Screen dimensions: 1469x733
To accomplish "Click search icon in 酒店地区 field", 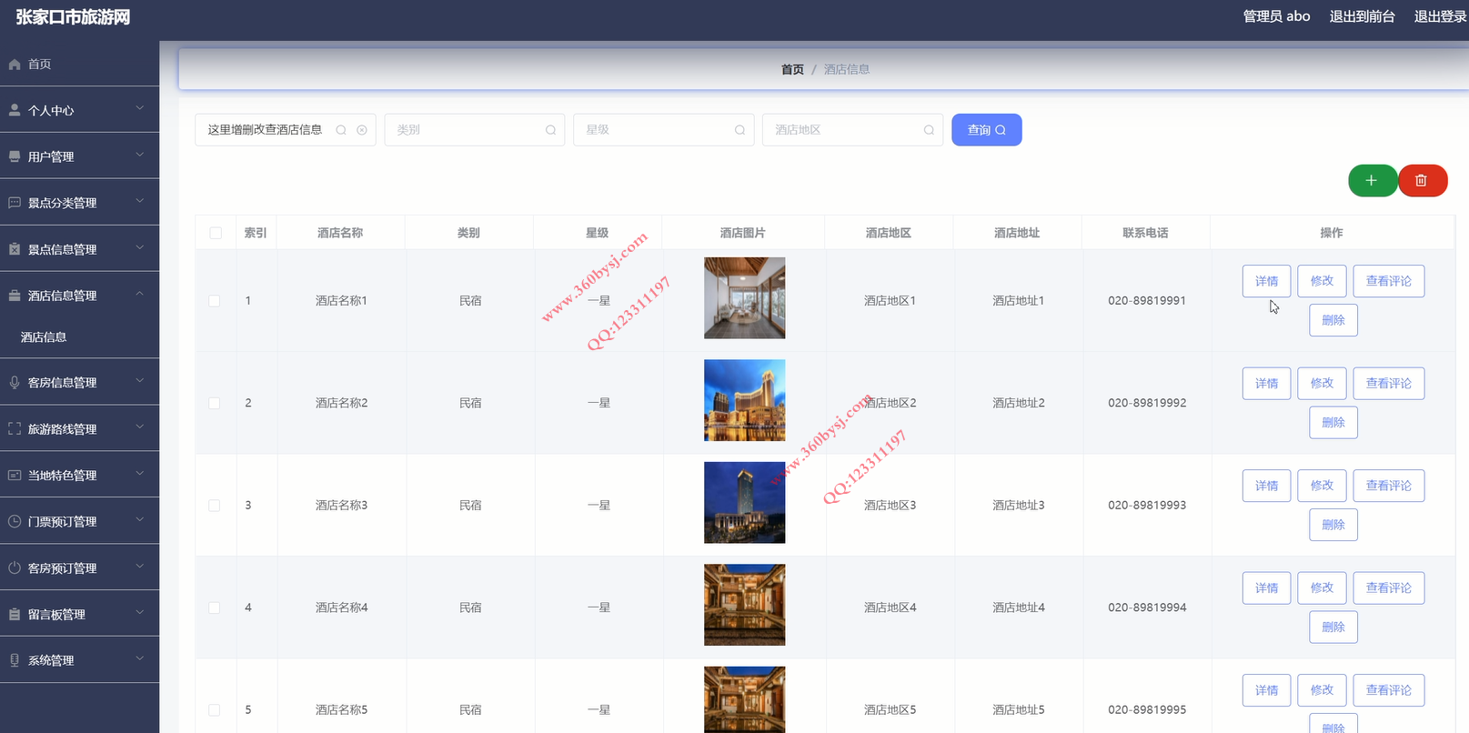I will [x=929, y=130].
